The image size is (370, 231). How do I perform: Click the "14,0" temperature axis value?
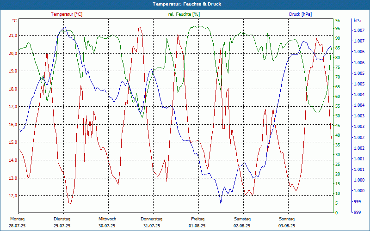[x=12, y=160]
